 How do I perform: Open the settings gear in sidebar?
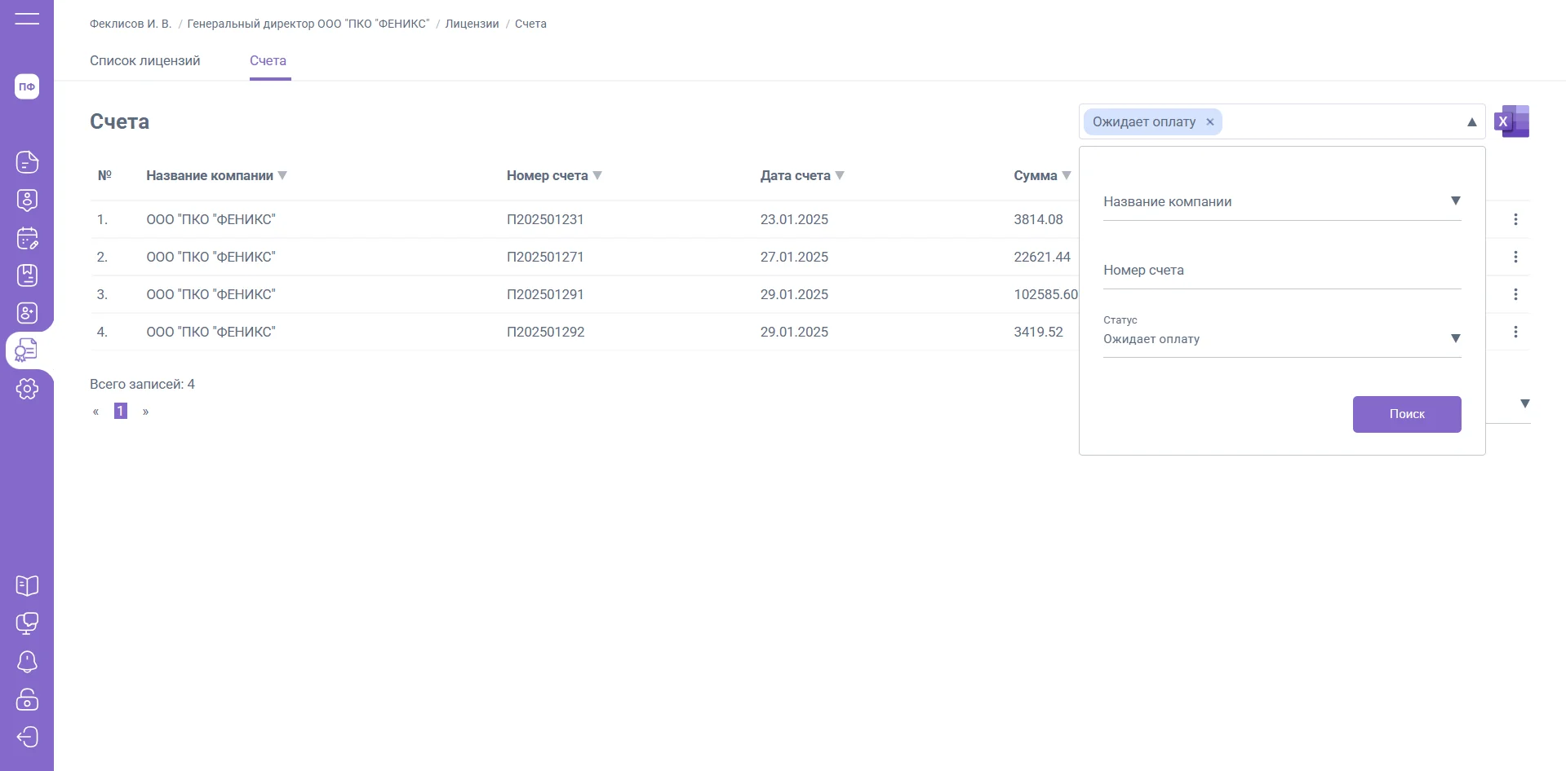[x=27, y=389]
